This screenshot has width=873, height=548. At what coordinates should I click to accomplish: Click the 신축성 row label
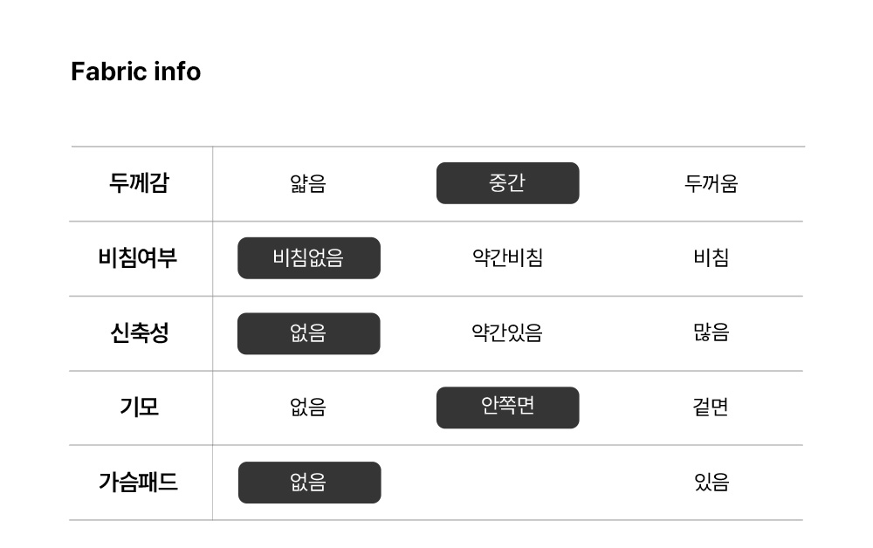139,333
